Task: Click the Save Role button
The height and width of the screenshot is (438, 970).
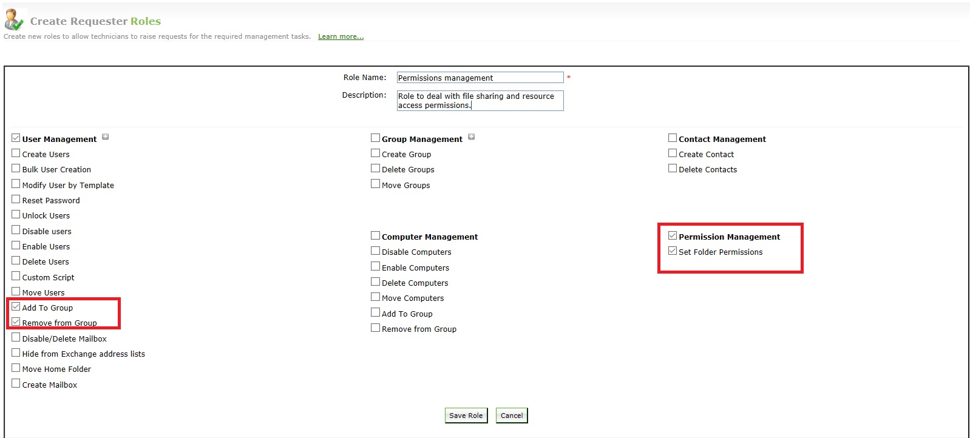Action: click(466, 416)
